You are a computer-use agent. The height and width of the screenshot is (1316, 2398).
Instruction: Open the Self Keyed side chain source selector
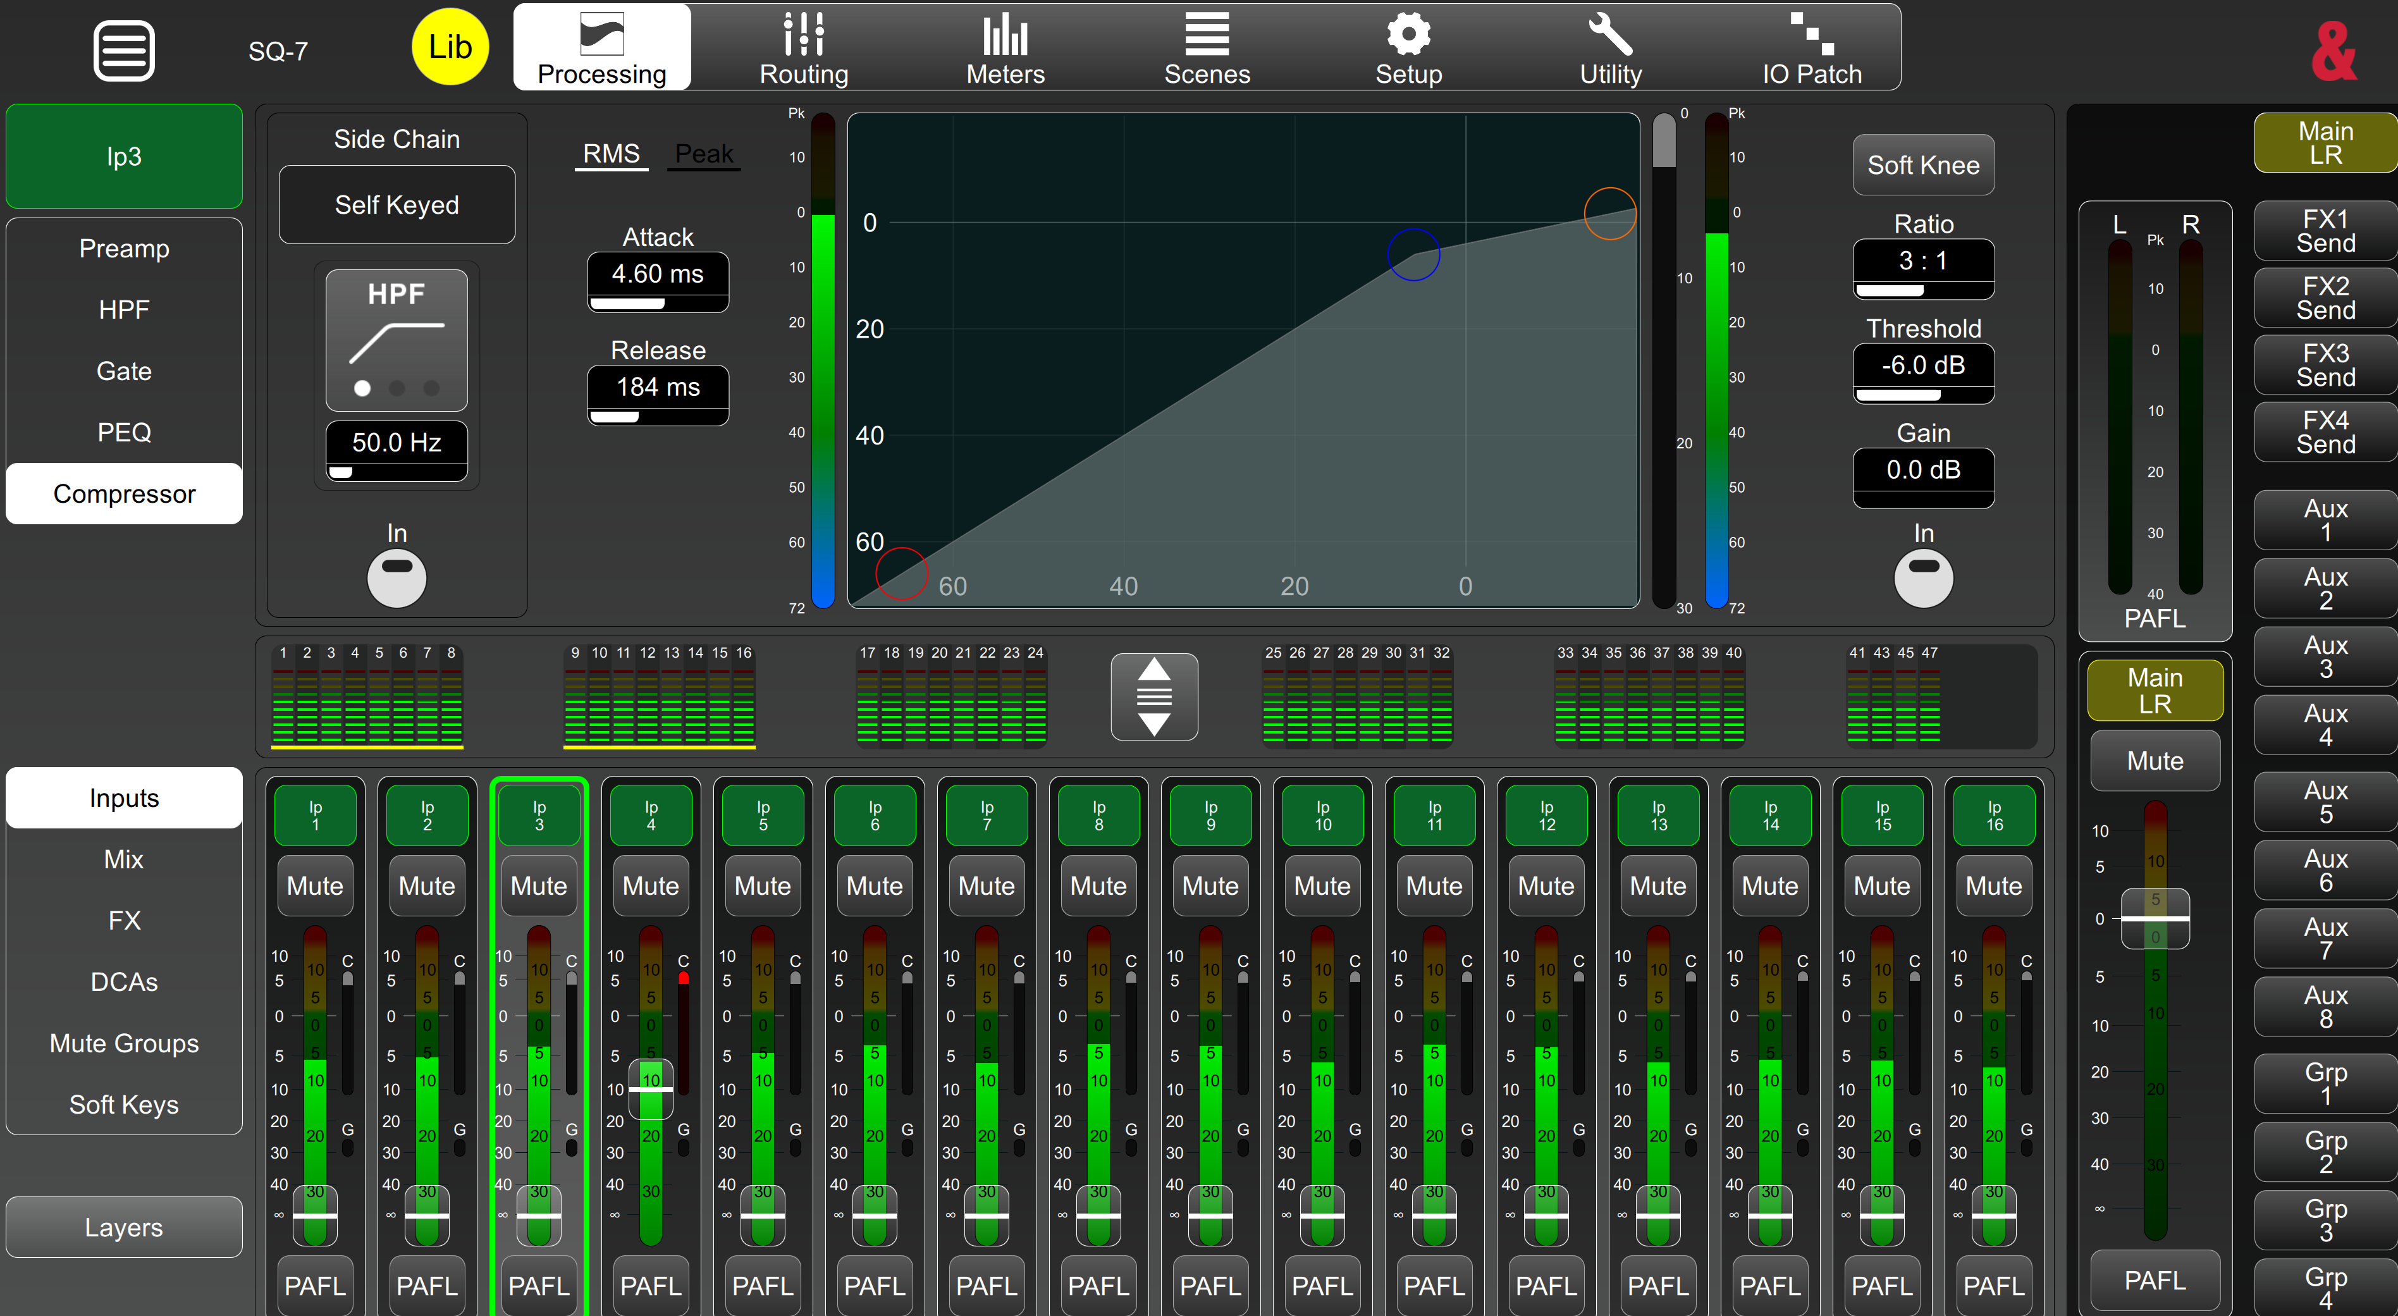click(x=397, y=205)
